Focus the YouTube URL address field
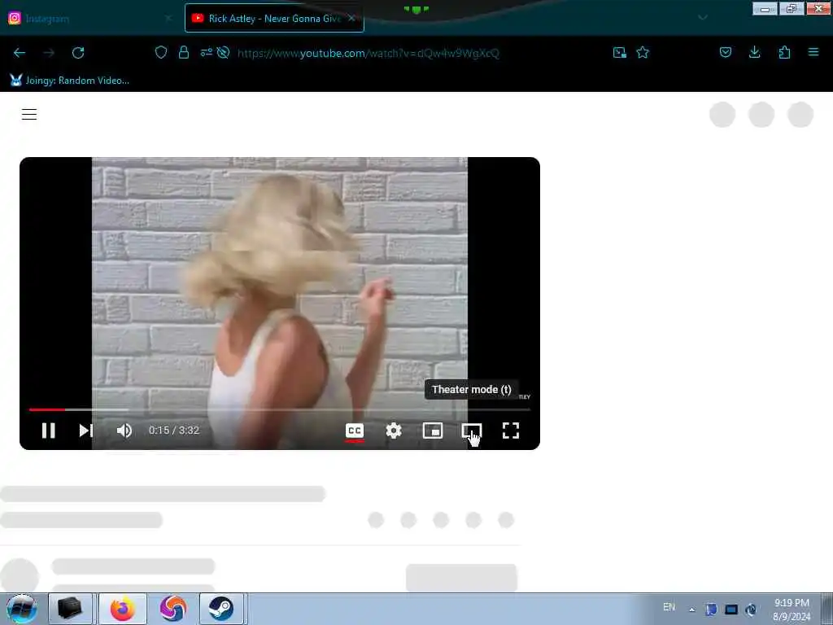The width and height of the screenshot is (833, 625). pyautogui.click(x=369, y=53)
